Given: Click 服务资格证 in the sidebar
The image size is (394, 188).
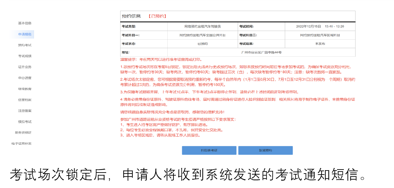Looking at the screenshot, I should (x=23, y=133).
